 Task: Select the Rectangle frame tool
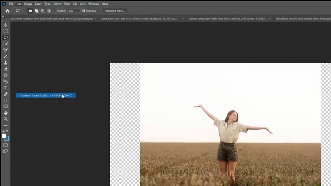point(6,106)
